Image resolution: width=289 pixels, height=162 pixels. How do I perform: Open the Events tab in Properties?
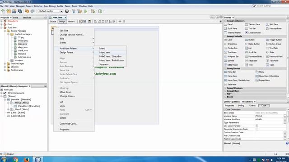click(x=252, y=106)
